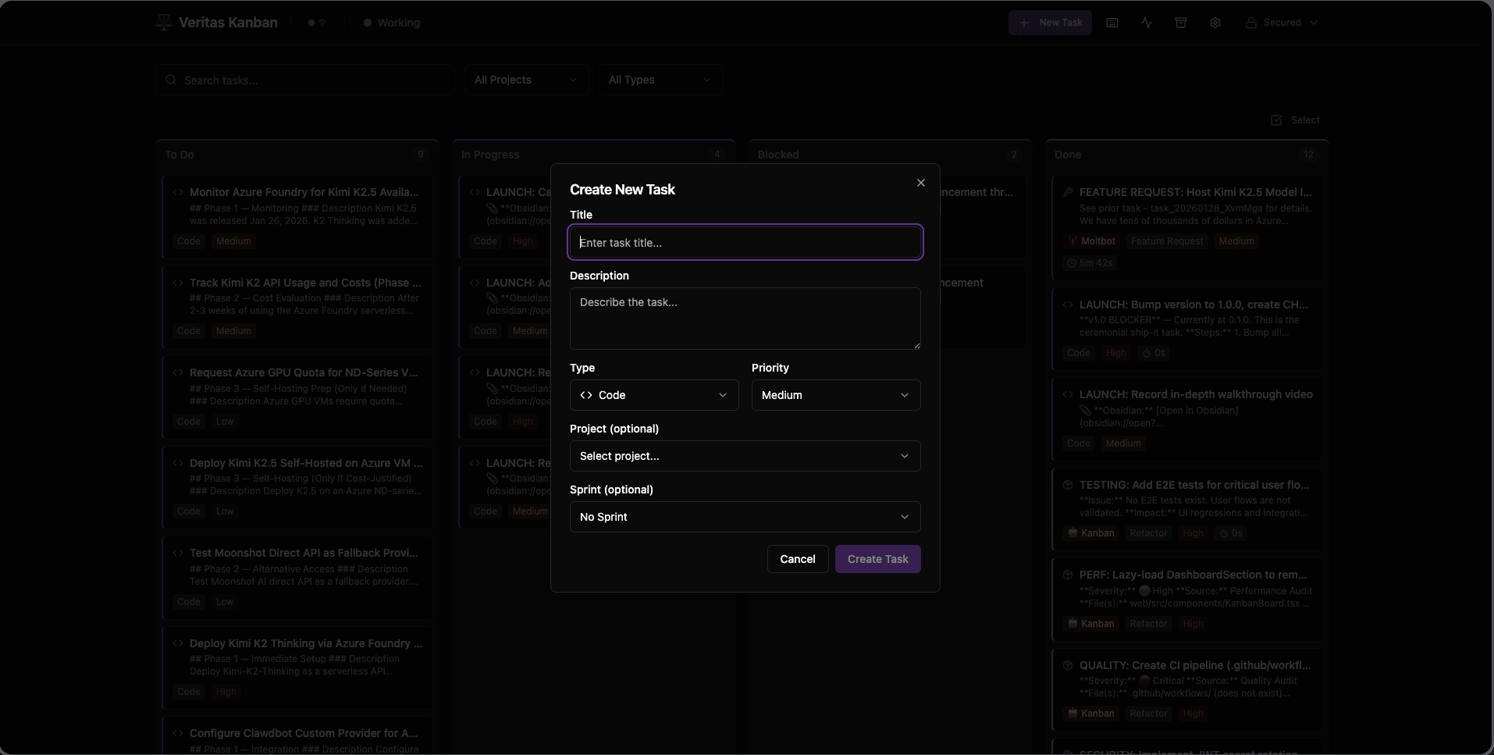The height and width of the screenshot is (755, 1494).
Task: Close the Create New Task dialog
Action: (x=921, y=183)
